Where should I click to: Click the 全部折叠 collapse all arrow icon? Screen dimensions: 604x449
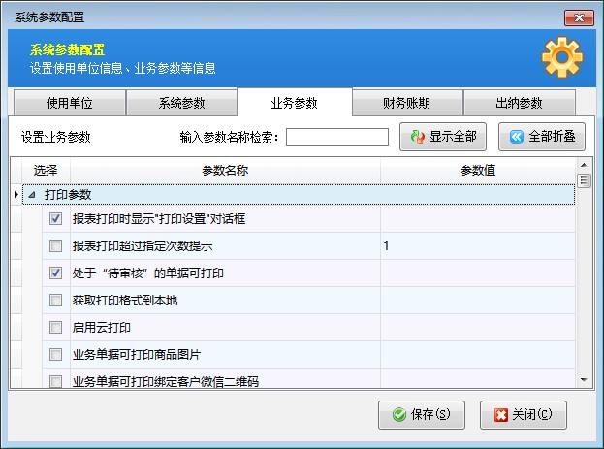pos(517,138)
